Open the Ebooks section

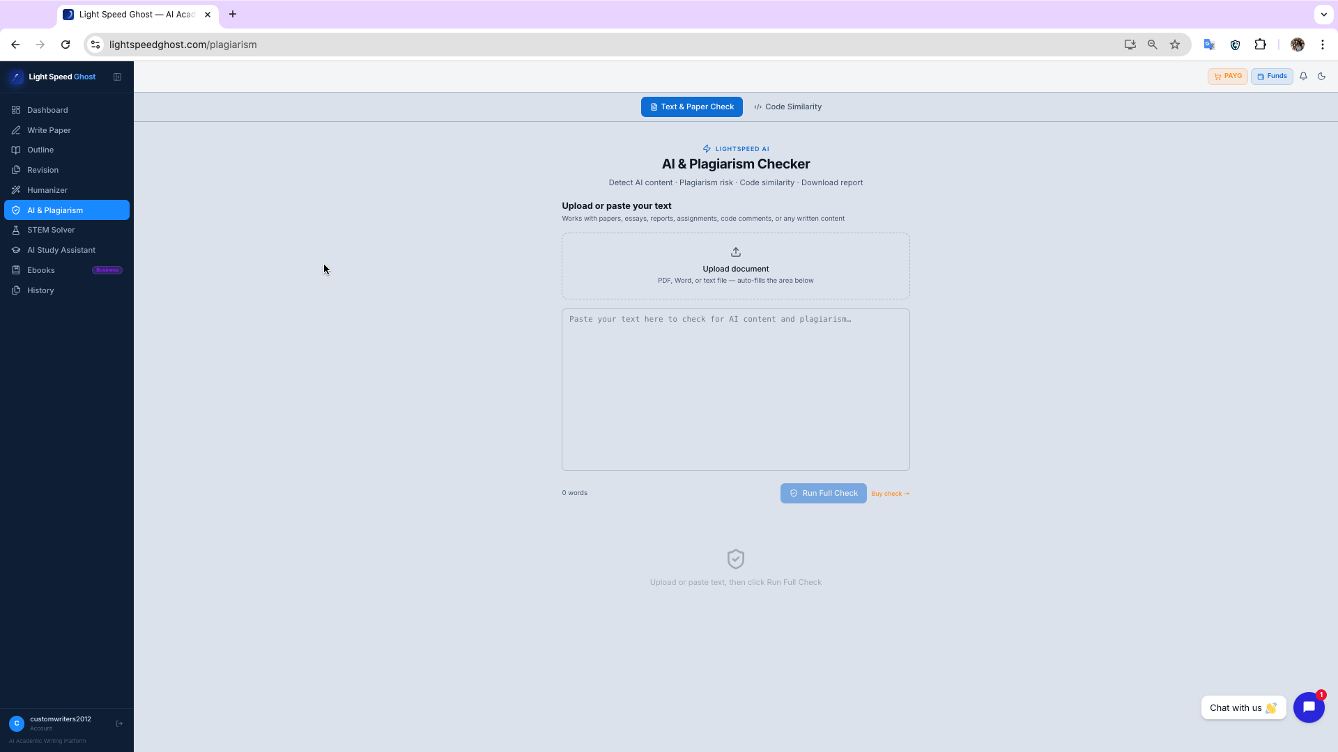67,270
